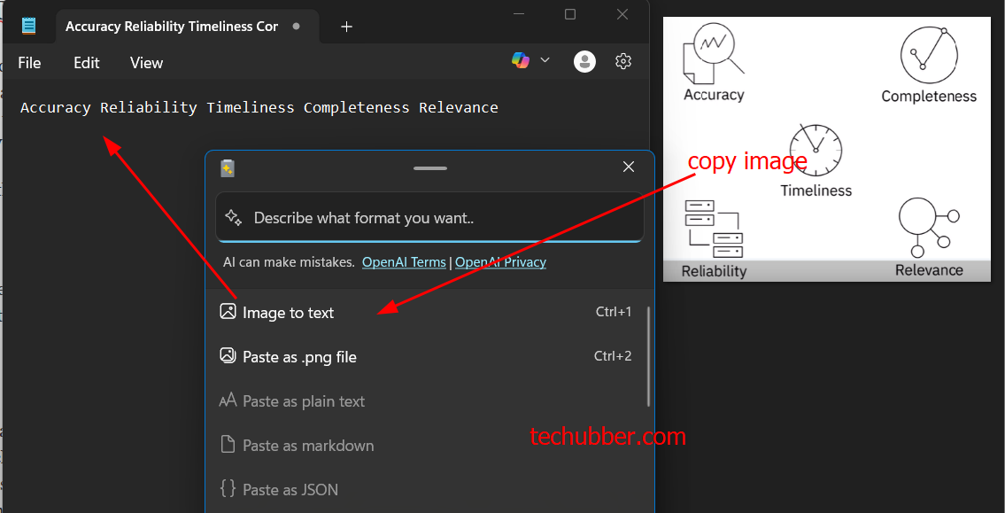This screenshot has height=513, width=1005.
Task: Click the AI sparkle icon in the prompt box
Action: coord(233,217)
